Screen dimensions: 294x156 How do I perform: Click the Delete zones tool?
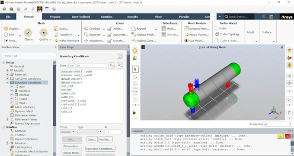tap(115, 28)
